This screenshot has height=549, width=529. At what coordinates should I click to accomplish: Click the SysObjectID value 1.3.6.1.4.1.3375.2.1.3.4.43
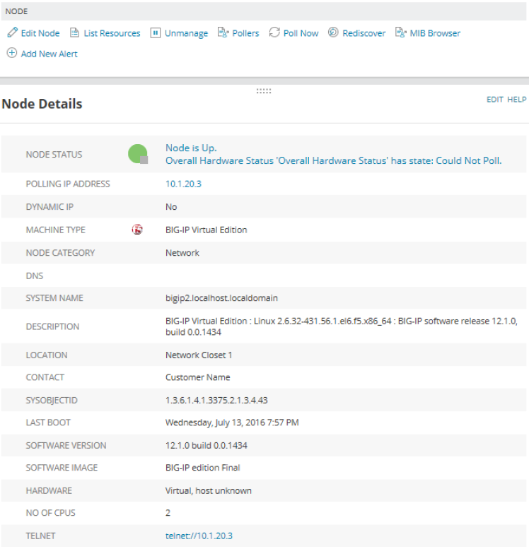click(216, 400)
